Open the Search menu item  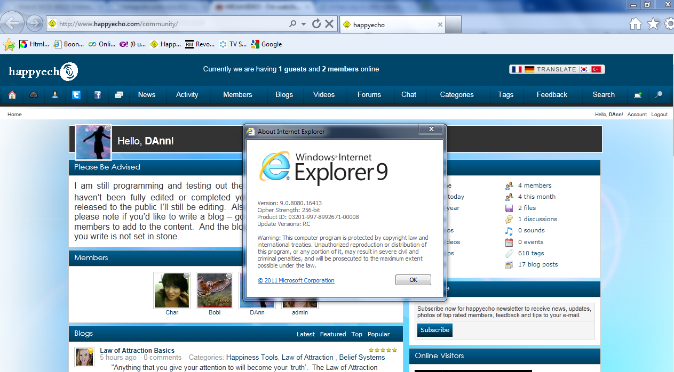604,94
